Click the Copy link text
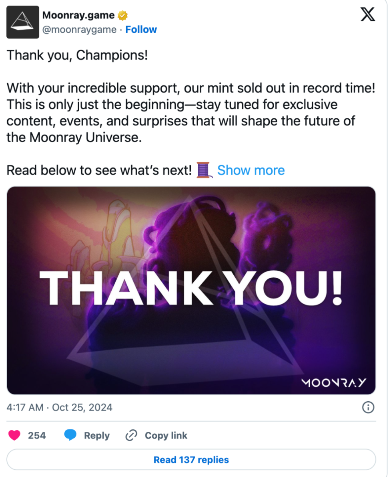The width and height of the screenshot is (389, 477). pos(166,436)
